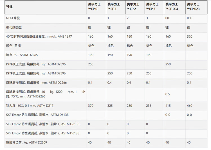Click NLGI grade value 000 for EP 023
Screen dimensions: 211x150
[x=190, y=18]
